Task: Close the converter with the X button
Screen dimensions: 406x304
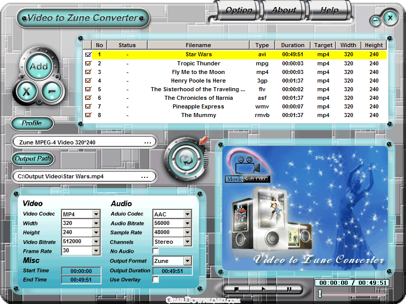Action: click(390, 18)
